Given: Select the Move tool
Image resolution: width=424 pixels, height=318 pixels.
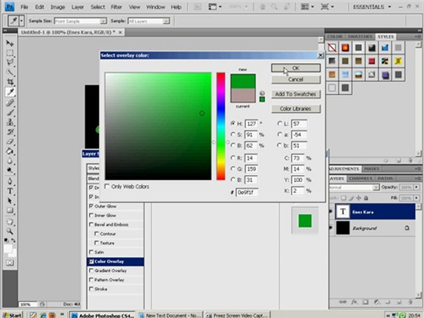Looking at the screenshot, I should pyautogui.click(x=10, y=43).
